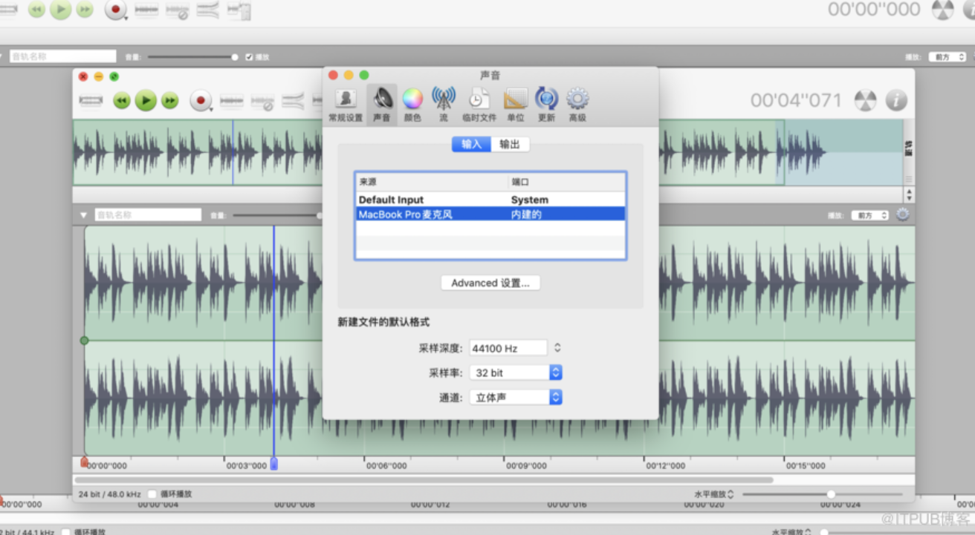The width and height of the screenshot is (975, 535).
Task: Enable the 循环播放 checkbox at the bottom
Action: point(153,493)
